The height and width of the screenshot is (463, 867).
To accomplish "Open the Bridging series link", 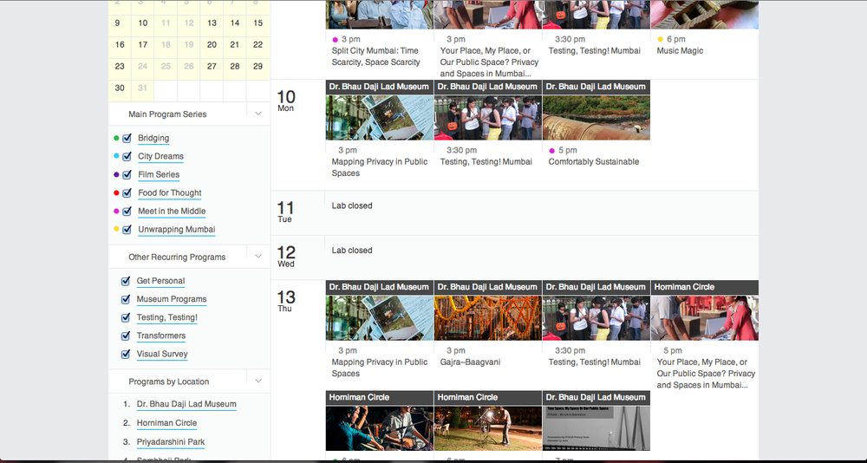I will (153, 138).
